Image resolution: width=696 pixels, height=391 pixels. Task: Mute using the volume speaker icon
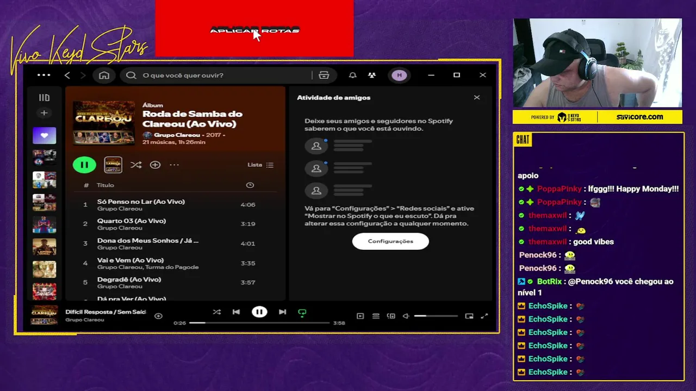[x=406, y=316]
